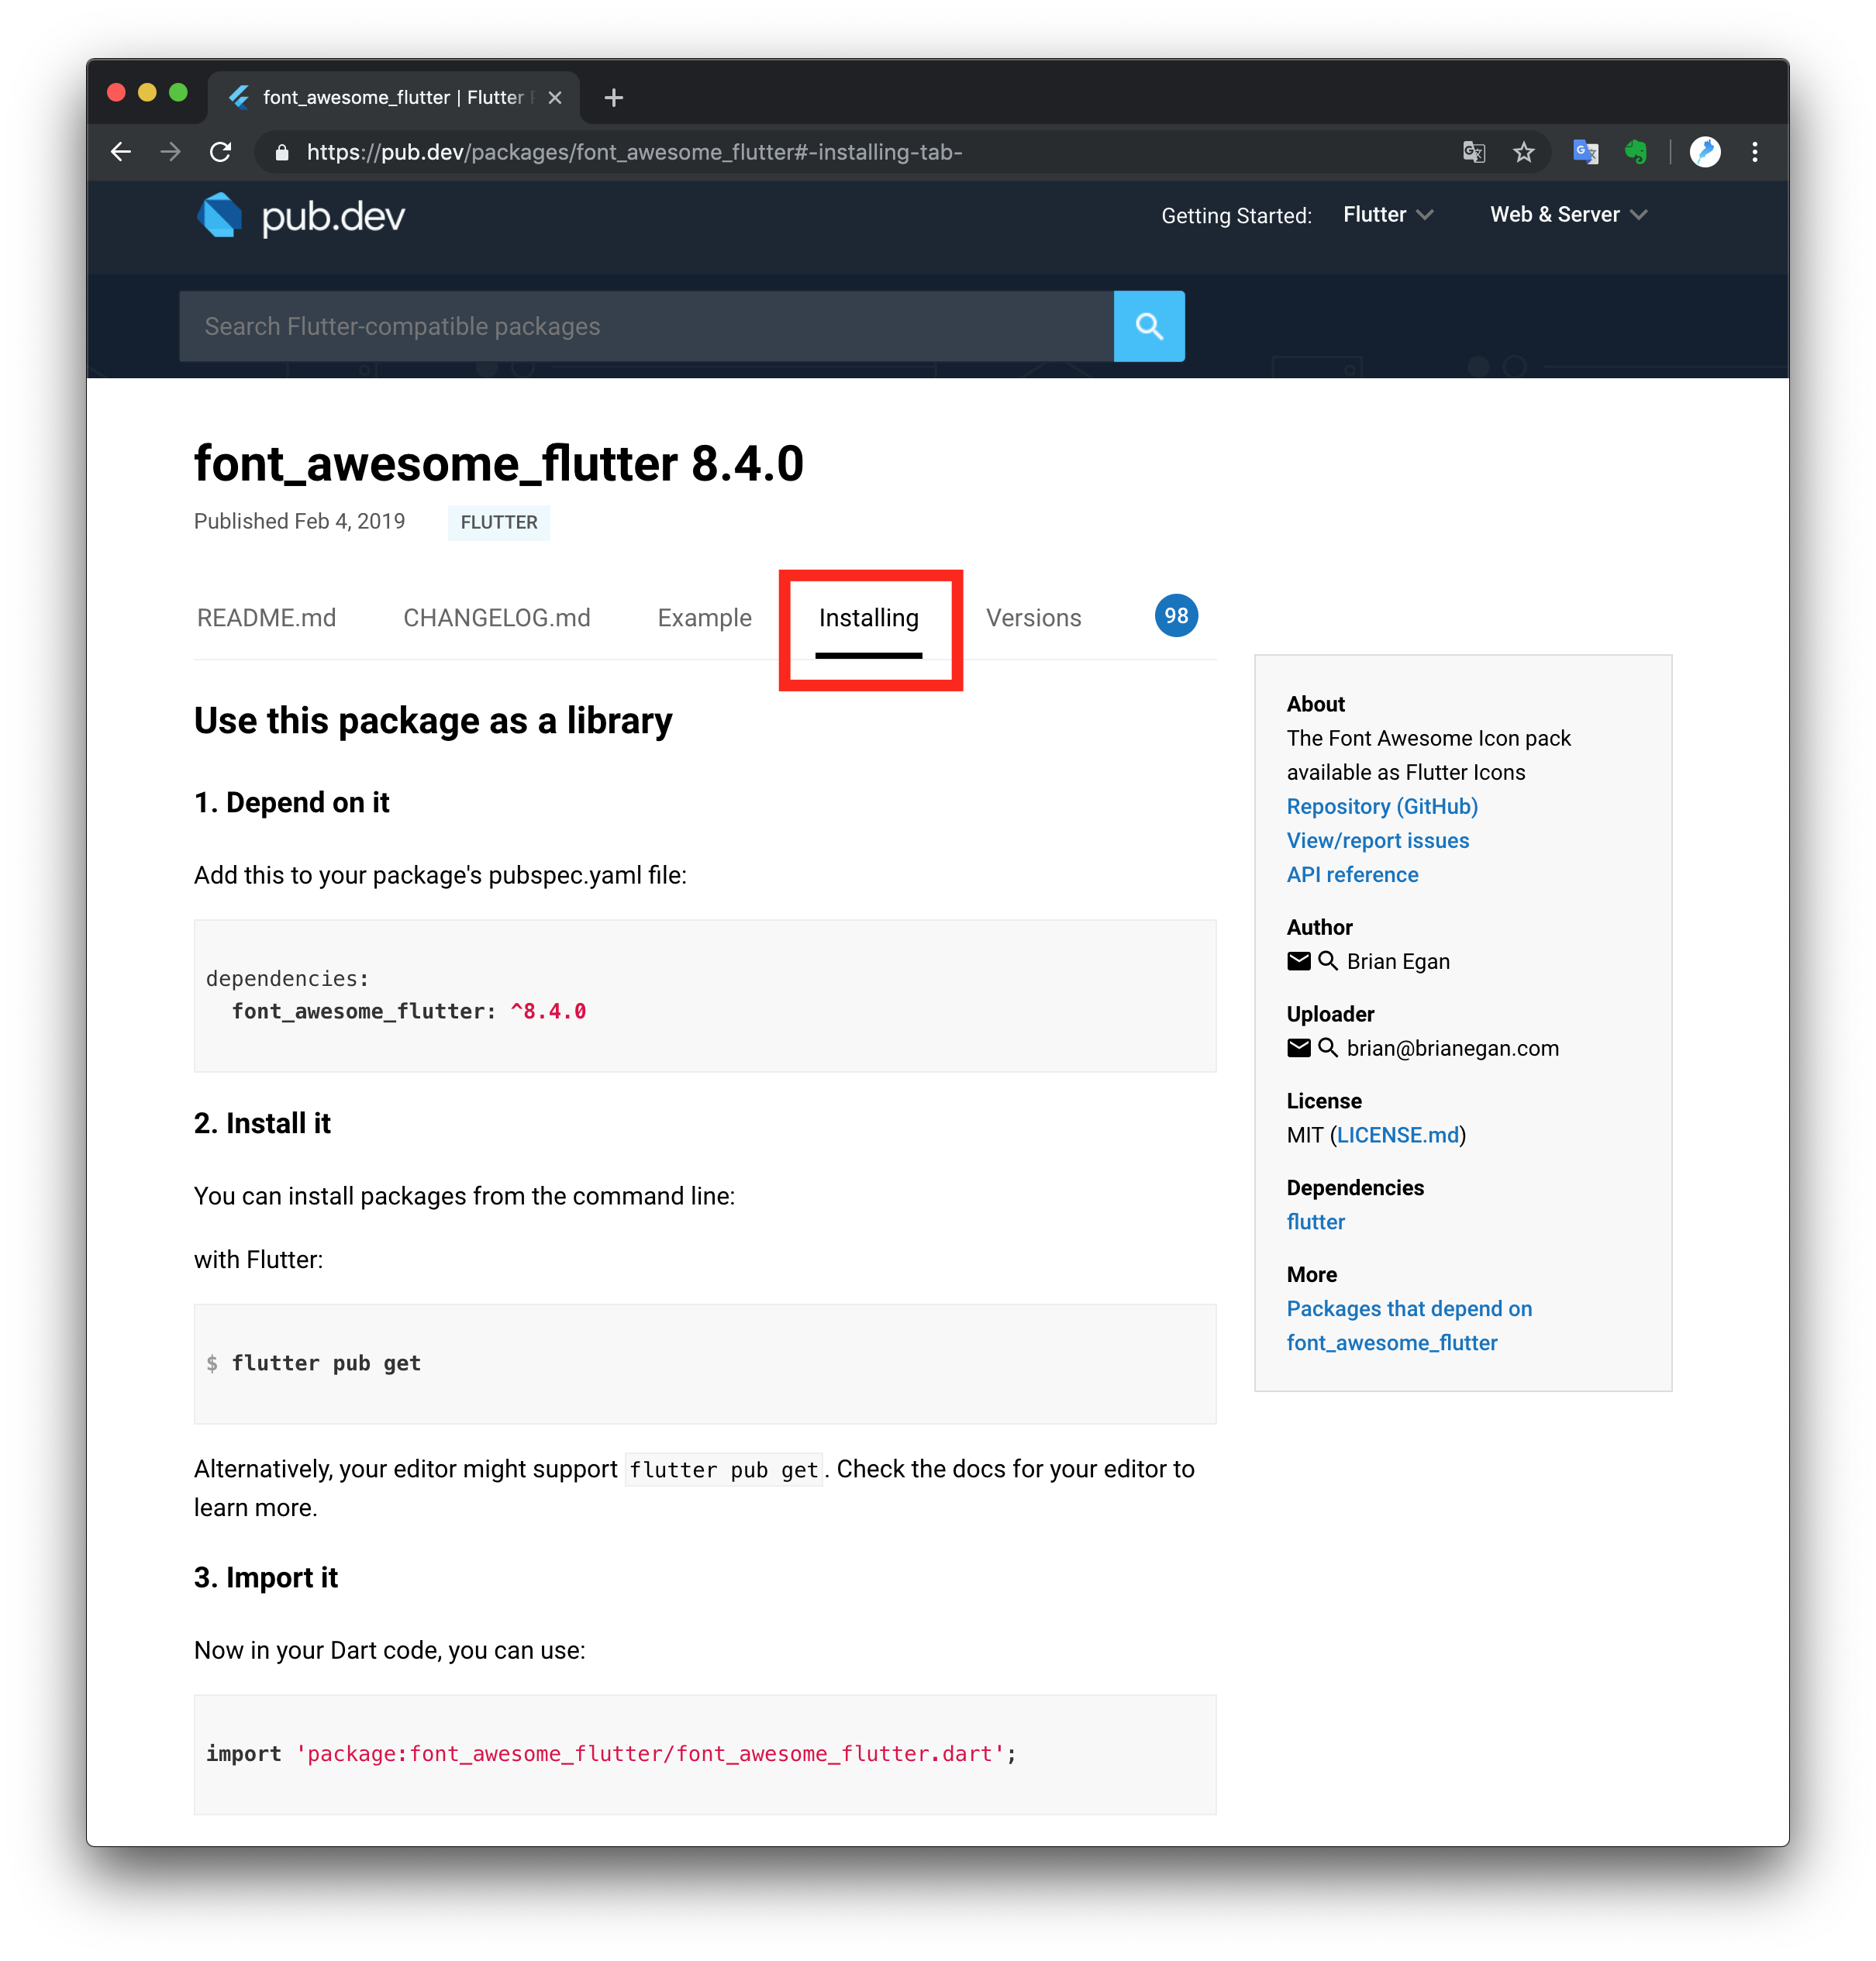This screenshot has height=1961, width=1876.
Task: Click the search icon next to brian@brianegan.com
Action: [1328, 1048]
